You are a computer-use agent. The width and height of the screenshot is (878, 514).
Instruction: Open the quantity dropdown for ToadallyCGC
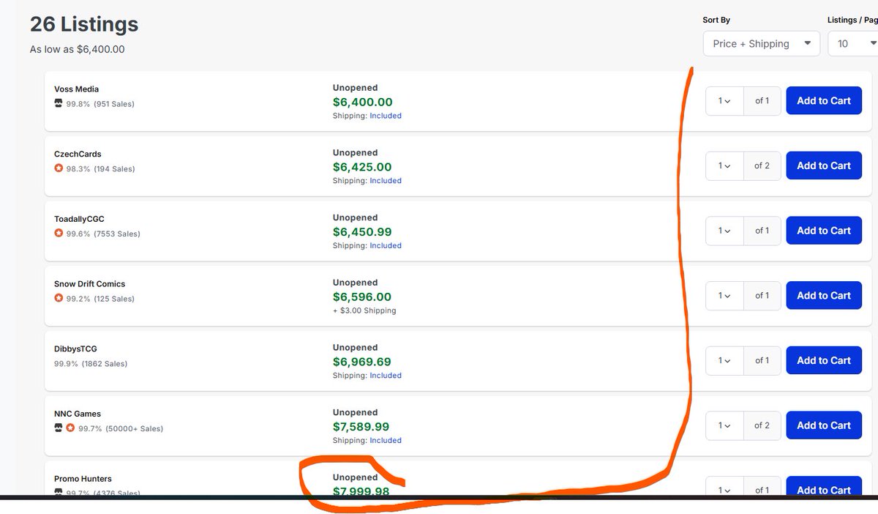point(725,231)
